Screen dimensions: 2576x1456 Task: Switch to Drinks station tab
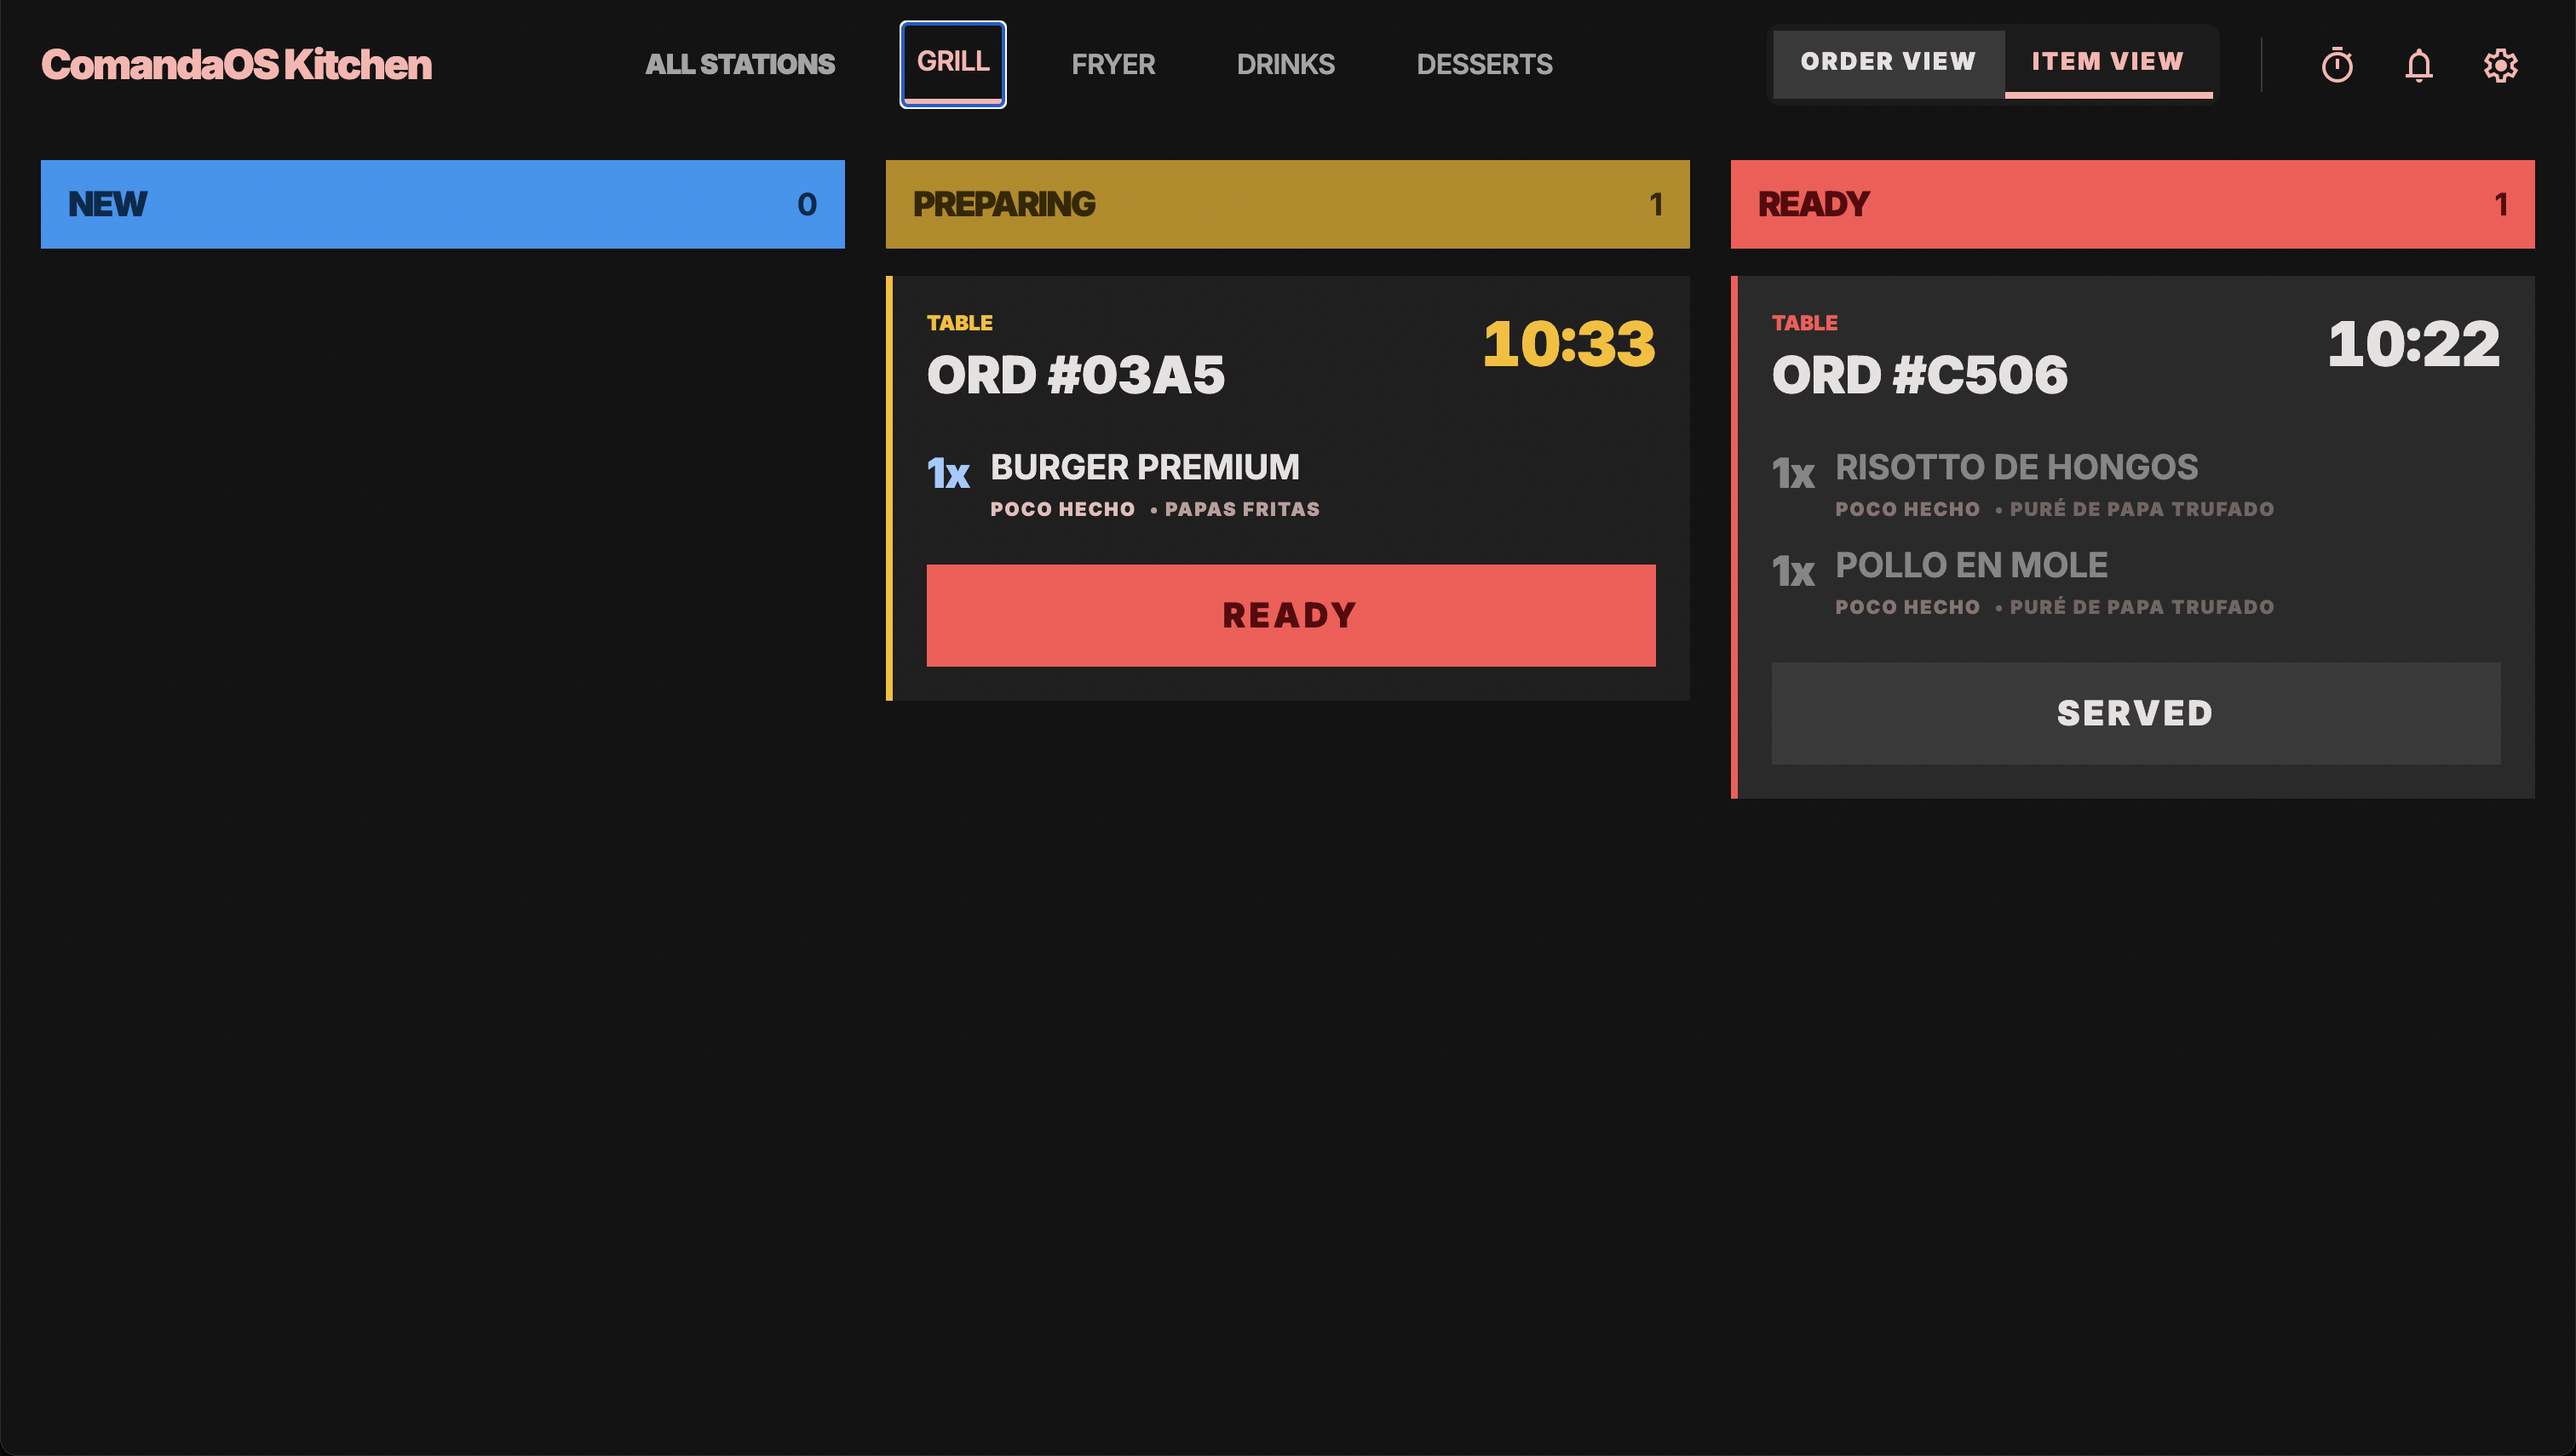(1285, 65)
